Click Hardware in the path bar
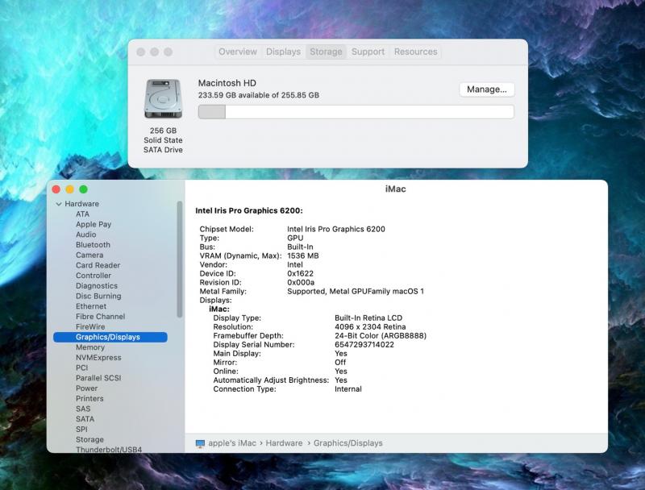Viewport: 645px width, 490px height. click(x=284, y=443)
